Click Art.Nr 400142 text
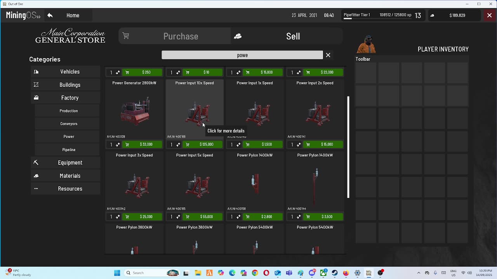Image resolution: width=497 pixels, height=279 pixels. click(116, 209)
